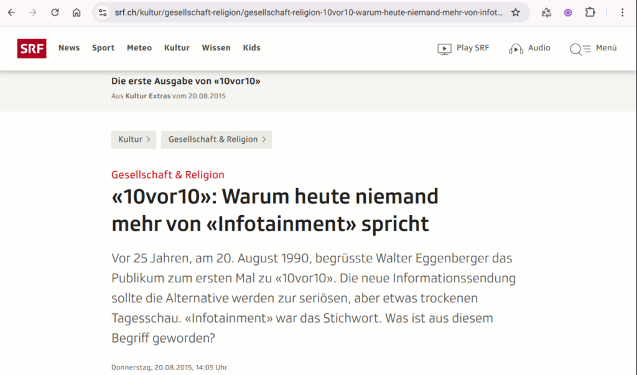Expand the Menü search menu

coord(593,49)
